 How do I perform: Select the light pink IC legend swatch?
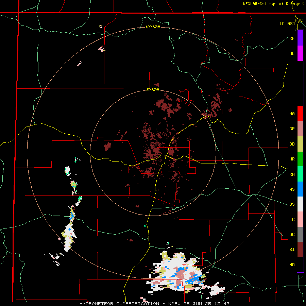click(x=300, y=219)
